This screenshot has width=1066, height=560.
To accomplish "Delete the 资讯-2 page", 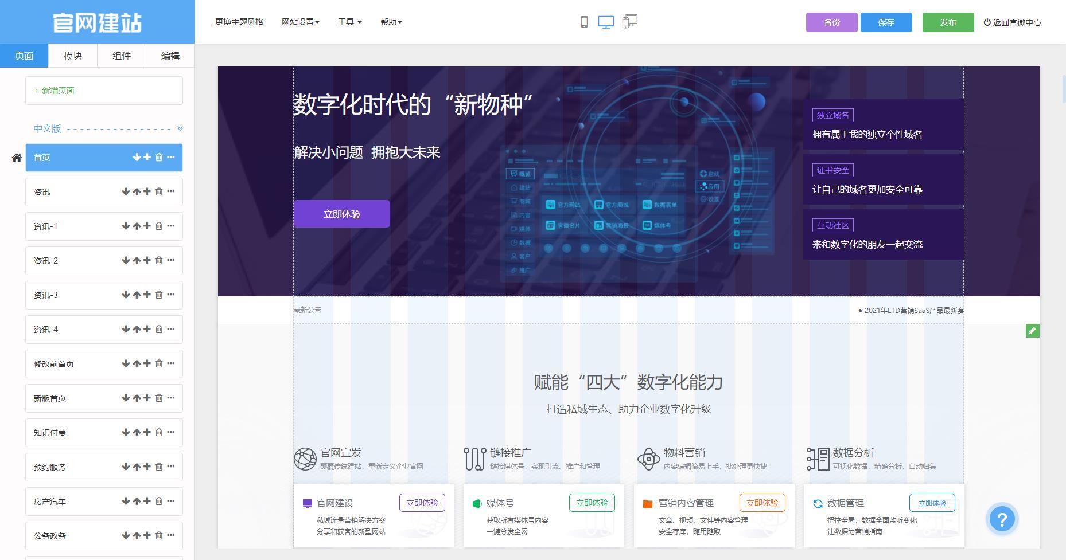I will [159, 260].
